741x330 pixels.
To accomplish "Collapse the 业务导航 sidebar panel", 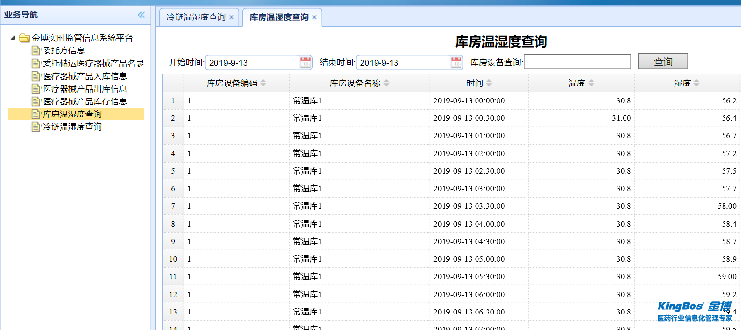I will coord(141,15).
